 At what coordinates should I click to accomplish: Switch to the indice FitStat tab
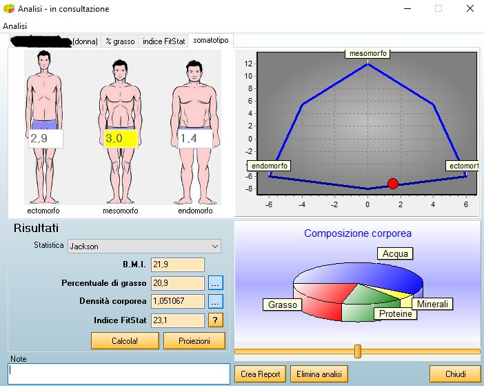tap(163, 41)
